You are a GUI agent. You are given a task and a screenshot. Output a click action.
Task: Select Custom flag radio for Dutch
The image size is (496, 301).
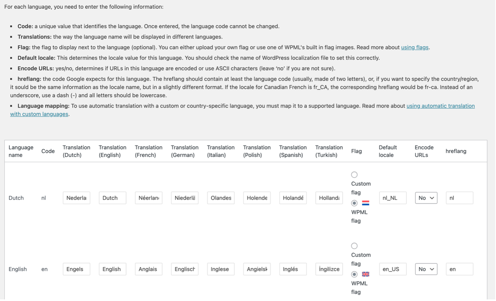pyautogui.click(x=354, y=175)
